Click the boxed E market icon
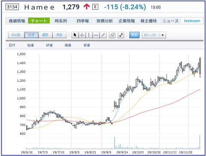 click(x=95, y=7)
